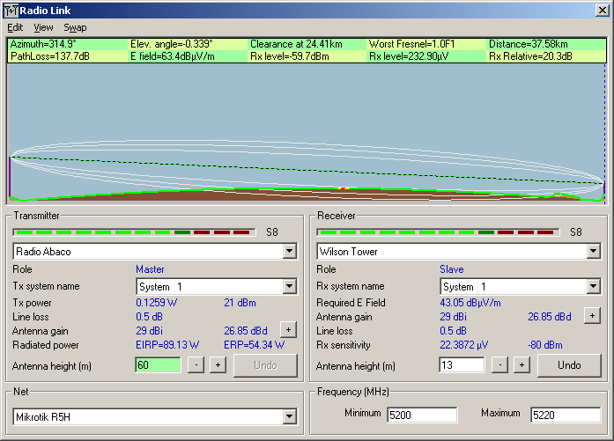Click the receiver S-meter signal bar
614x441 pixels.
438,232
